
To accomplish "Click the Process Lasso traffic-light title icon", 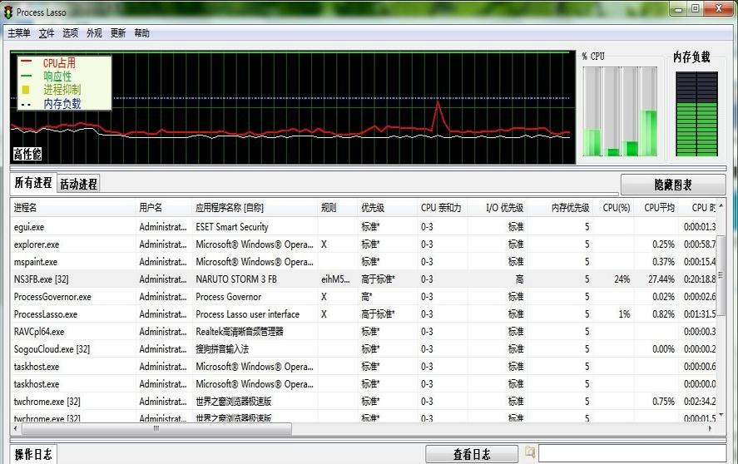I will point(8,12).
